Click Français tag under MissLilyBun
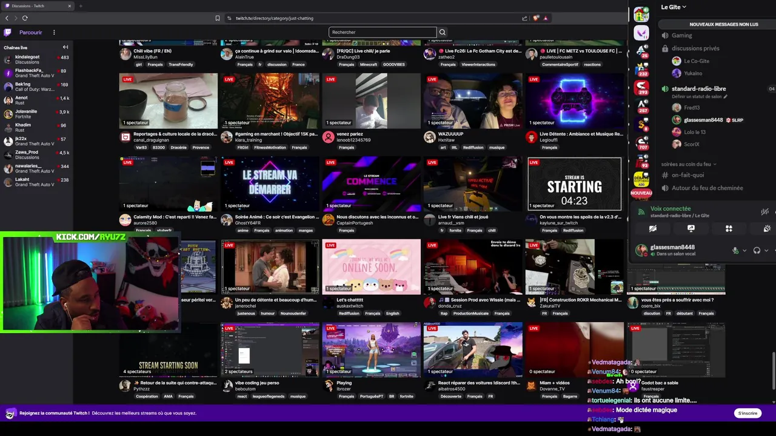 155,64
